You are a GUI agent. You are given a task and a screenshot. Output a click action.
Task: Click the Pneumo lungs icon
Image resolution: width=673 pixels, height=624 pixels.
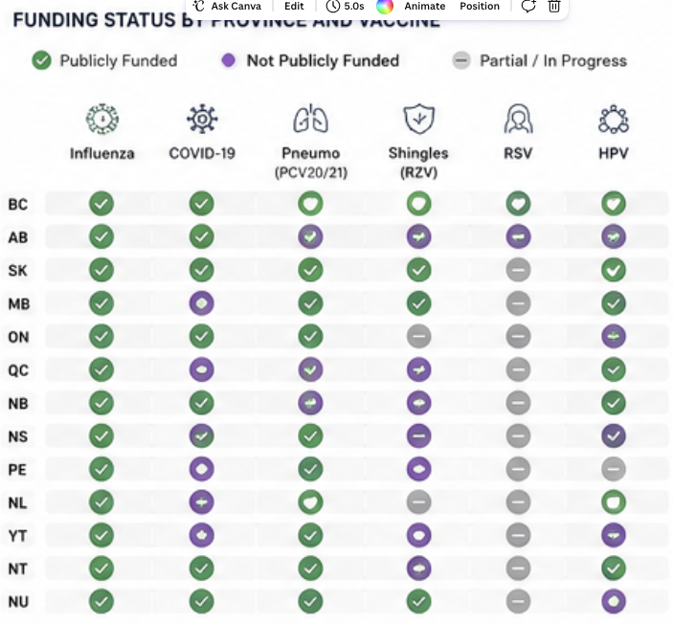click(x=311, y=119)
